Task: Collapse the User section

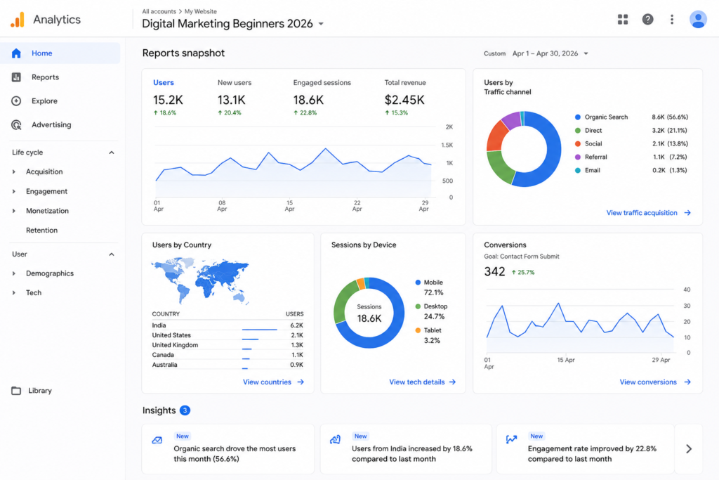Action: pyautogui.click(x=112, y=254)
